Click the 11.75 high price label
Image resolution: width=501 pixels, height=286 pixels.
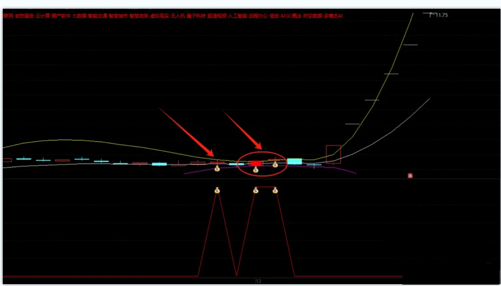[x=441, y=15]
